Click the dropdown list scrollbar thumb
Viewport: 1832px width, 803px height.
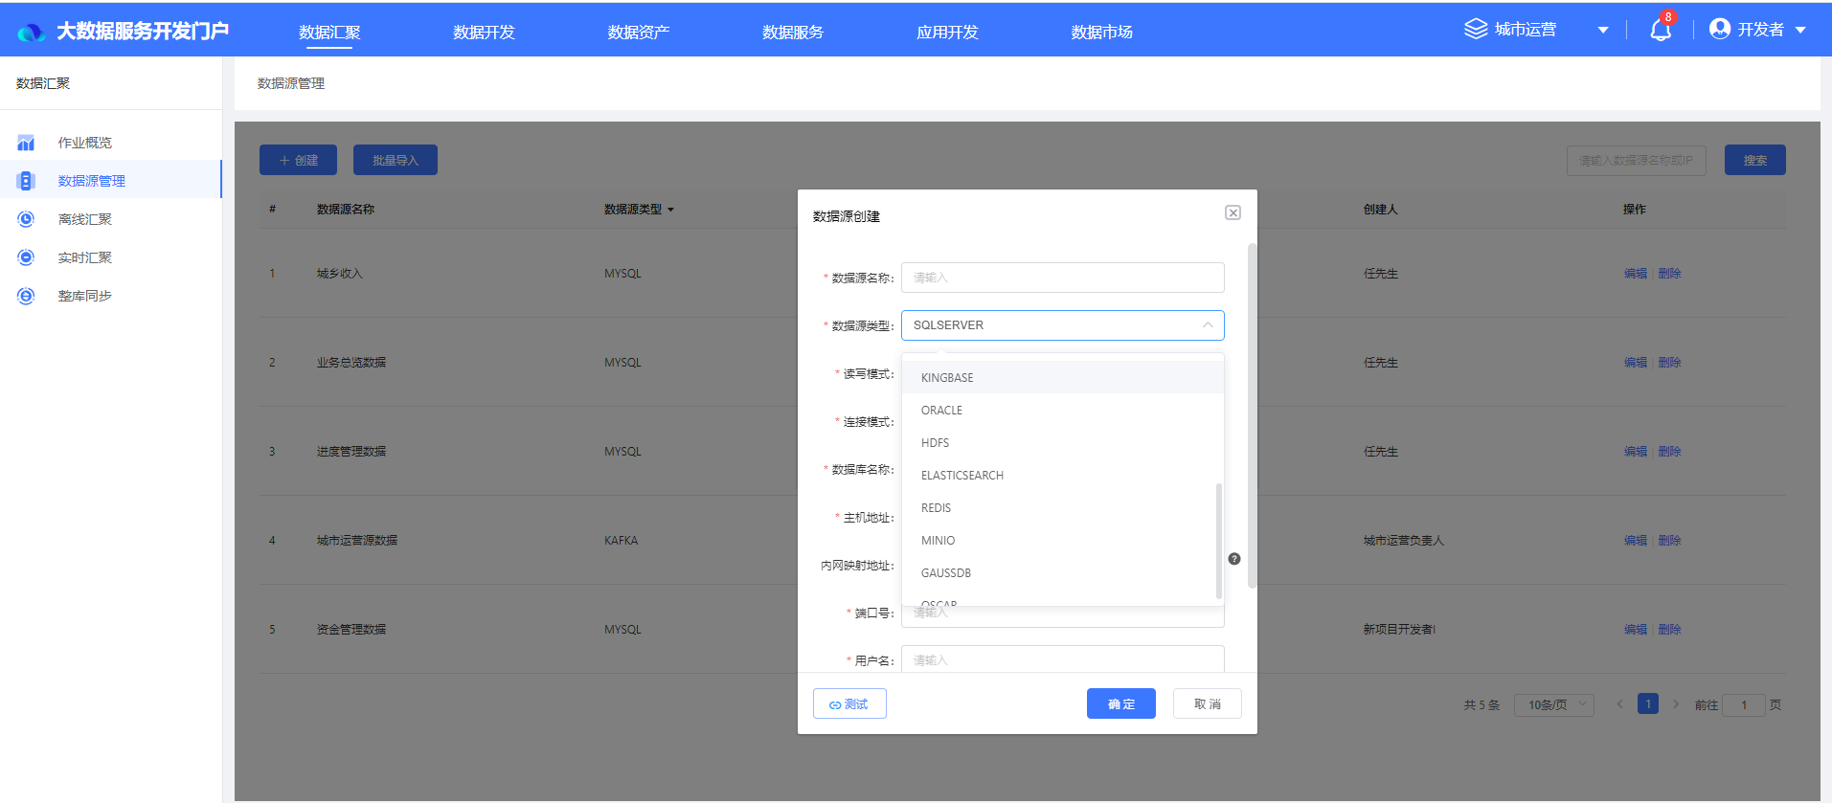[1218, 541]
